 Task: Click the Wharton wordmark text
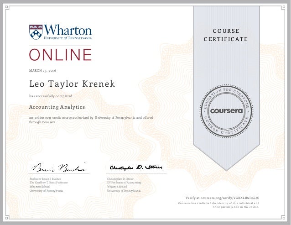pos(68,30)
